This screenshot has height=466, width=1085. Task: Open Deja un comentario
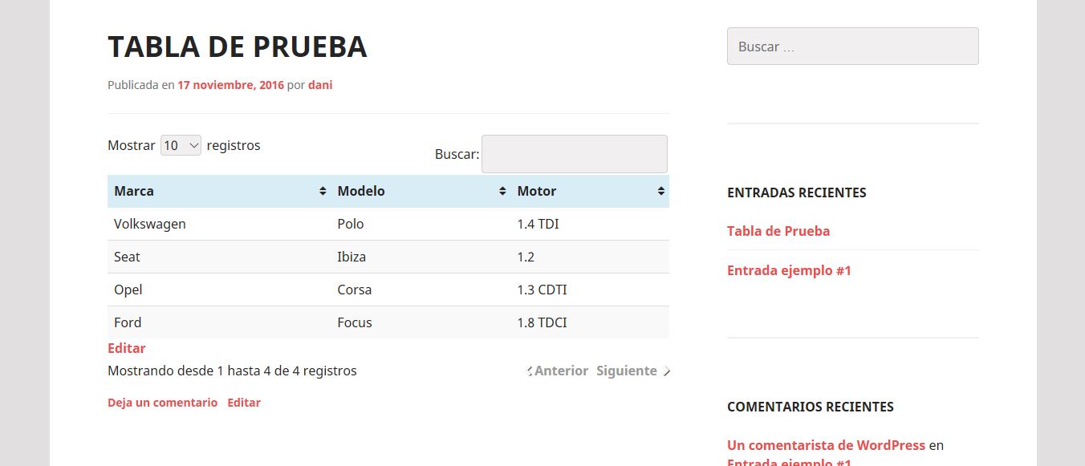(x=162, y=402)
